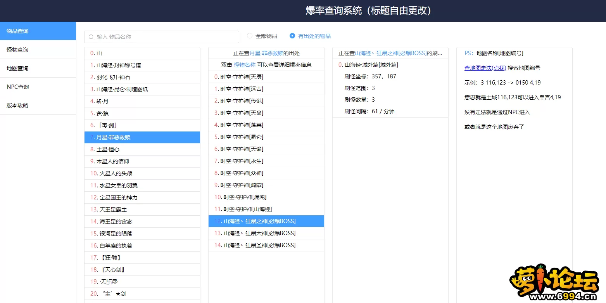Click the 刷怪间隔：61 / 分钟 line
Viewport: 606px width, 303px height.
369,111
